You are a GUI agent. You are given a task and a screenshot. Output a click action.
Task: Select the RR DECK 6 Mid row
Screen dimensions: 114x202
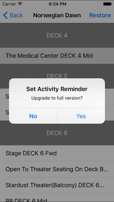[57, 198]
